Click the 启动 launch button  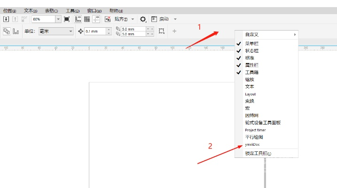164,19
